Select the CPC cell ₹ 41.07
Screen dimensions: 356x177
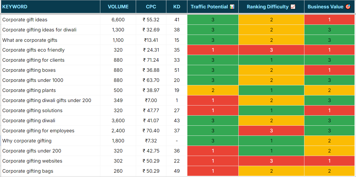151,120
